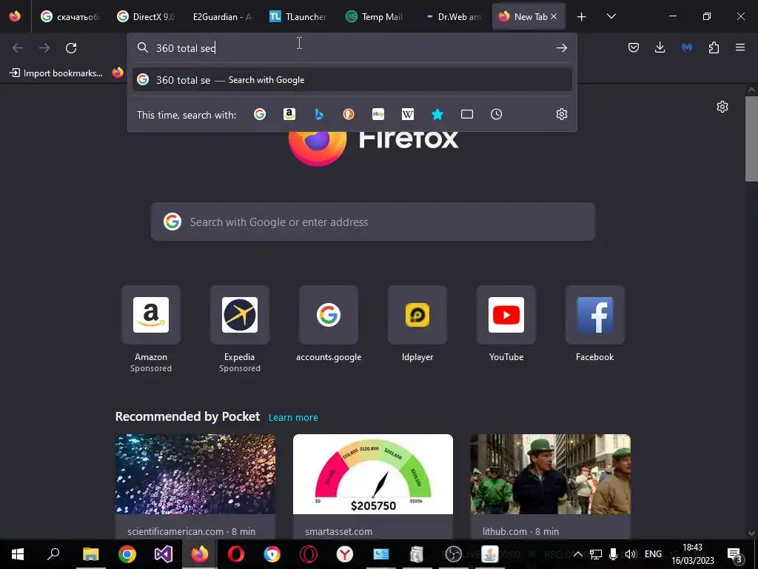Select '360 total se' Google suggestion

[x=352, y=80]
